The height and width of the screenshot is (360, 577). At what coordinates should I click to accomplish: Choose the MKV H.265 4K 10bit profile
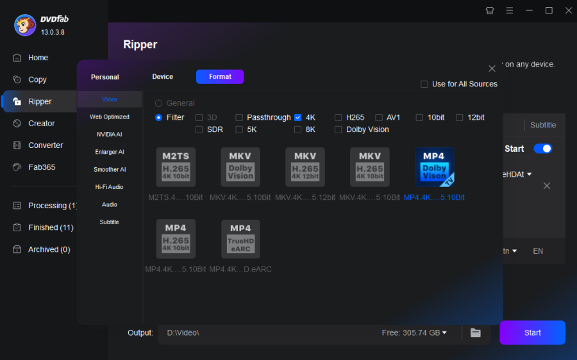(x=370, y=167)
